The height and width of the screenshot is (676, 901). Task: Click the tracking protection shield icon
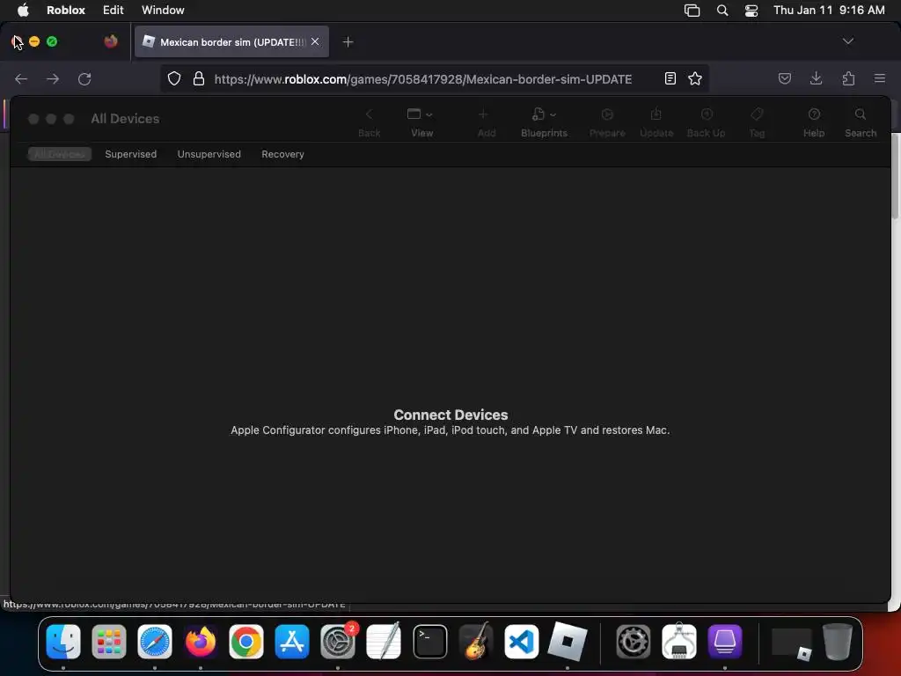point(174,78)
